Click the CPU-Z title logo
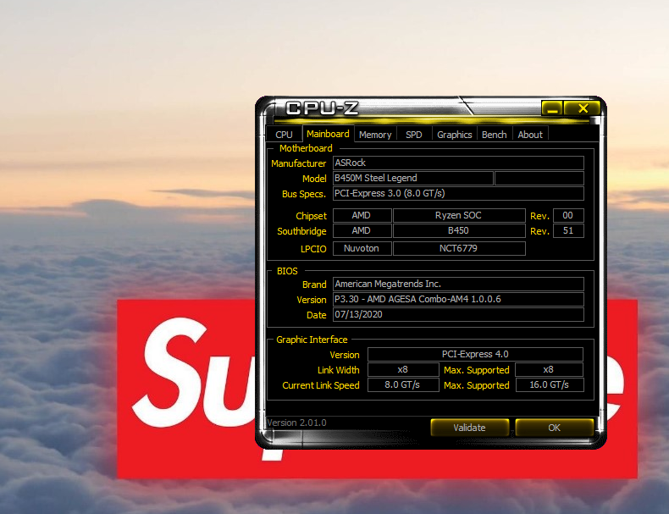The image size is (669, 514). click(322, 108)
